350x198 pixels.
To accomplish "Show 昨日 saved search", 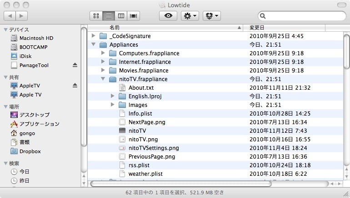I will click(x=24, y=181).
